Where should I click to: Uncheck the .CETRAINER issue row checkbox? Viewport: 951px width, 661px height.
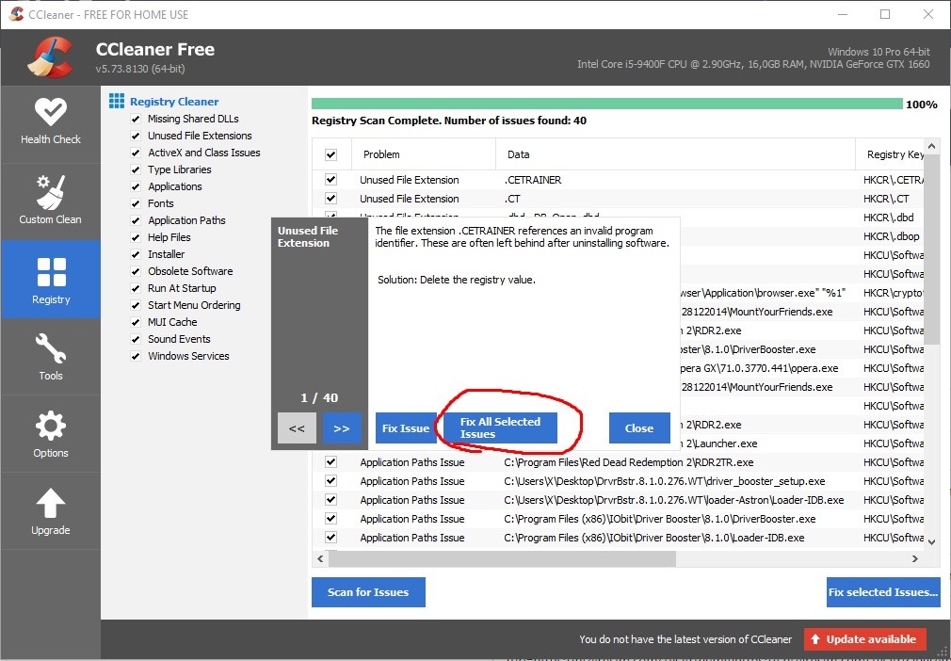(x=330, y=180)
